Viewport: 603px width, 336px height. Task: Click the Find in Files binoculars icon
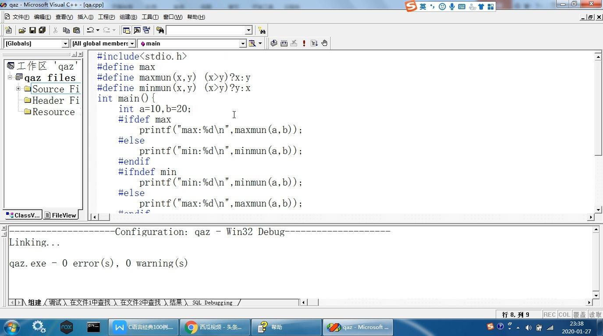(x=160, y=30)
